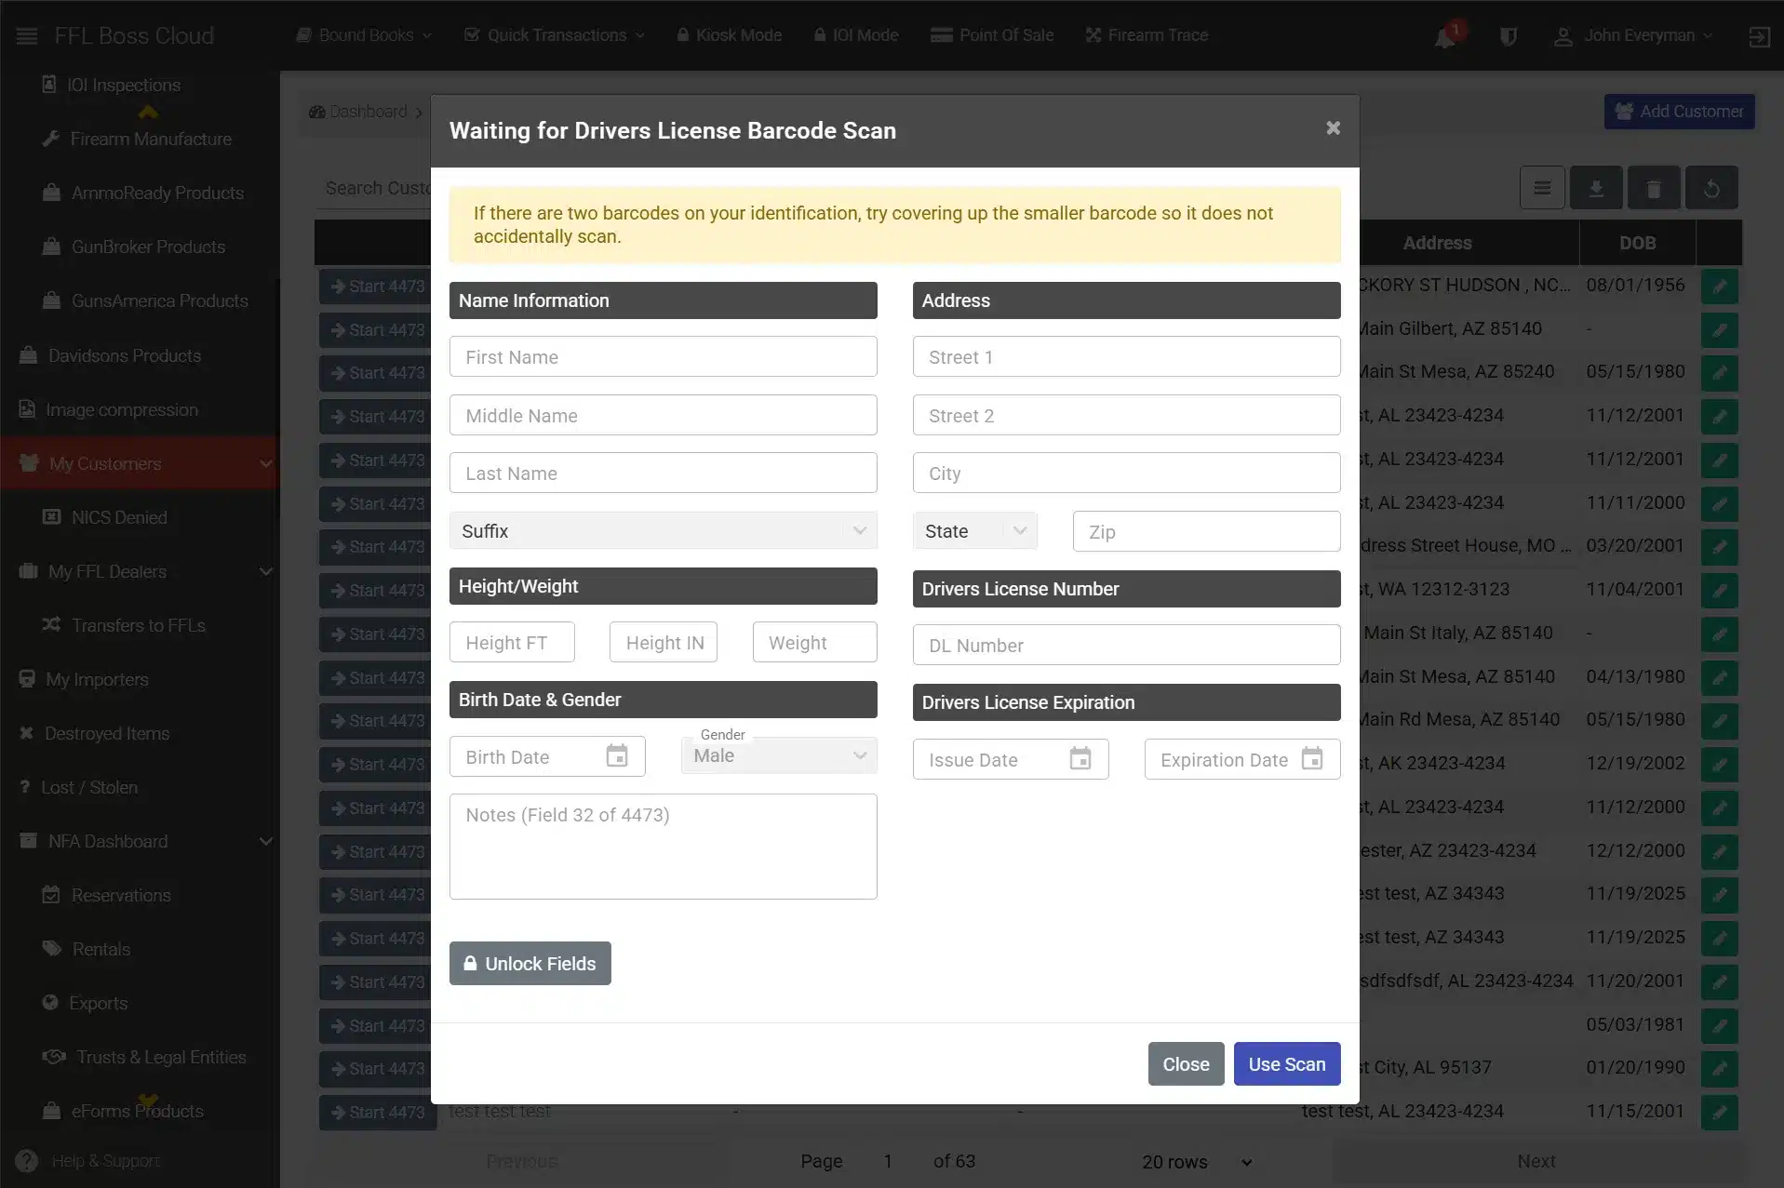Screen dimensions: 1784x1188
Task: Edit the customer with DOB 11/15/2001
Action: coord(1720,1112)
